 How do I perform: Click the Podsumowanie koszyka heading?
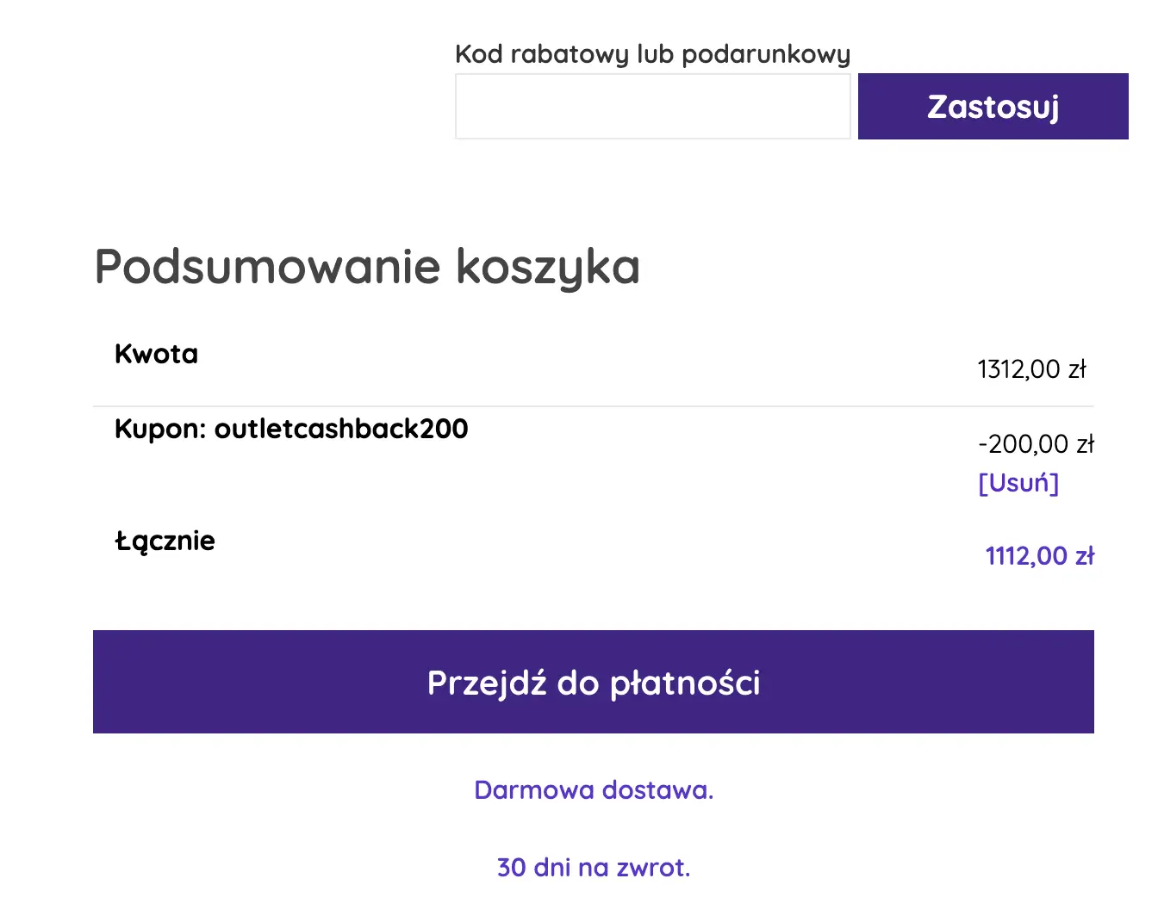coord(367,266)
